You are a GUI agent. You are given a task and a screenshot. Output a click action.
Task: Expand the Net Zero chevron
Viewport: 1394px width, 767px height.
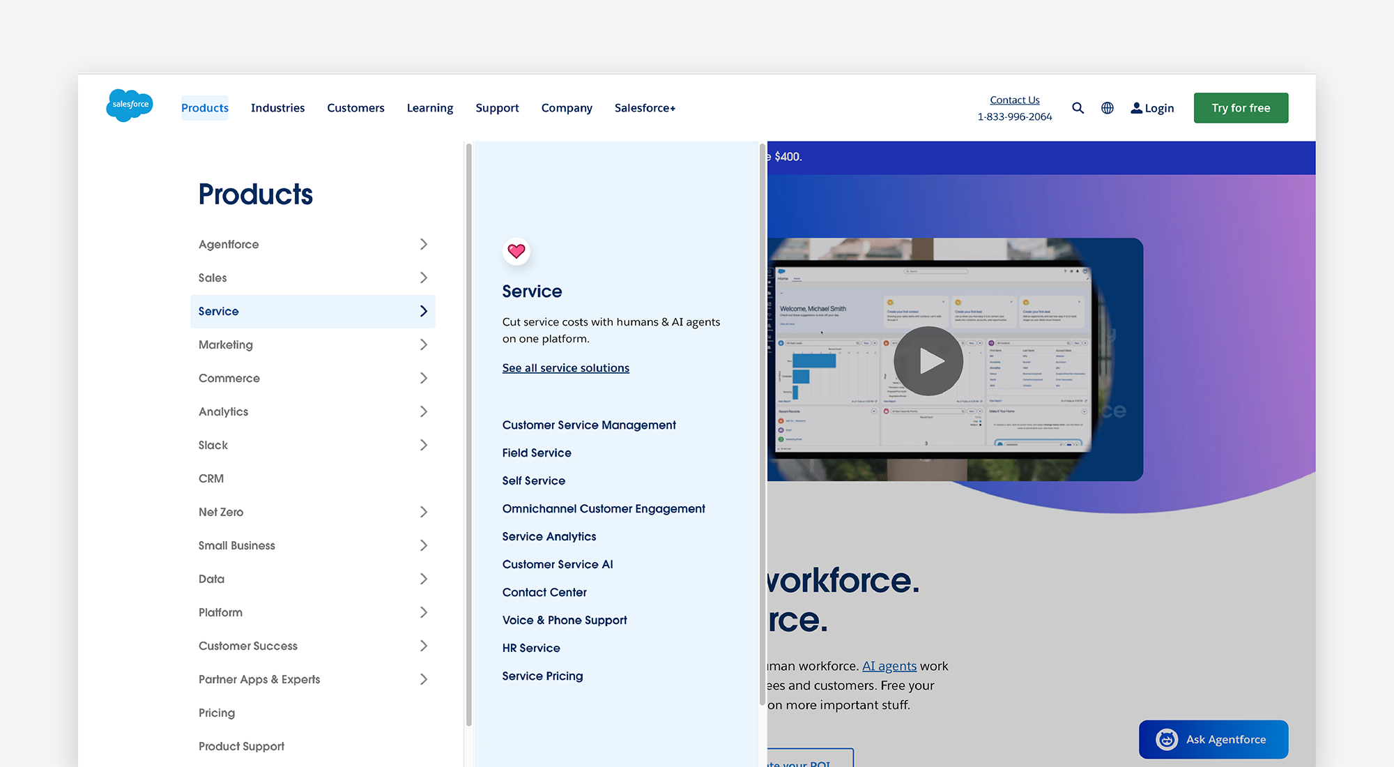[x=423, y=512]
